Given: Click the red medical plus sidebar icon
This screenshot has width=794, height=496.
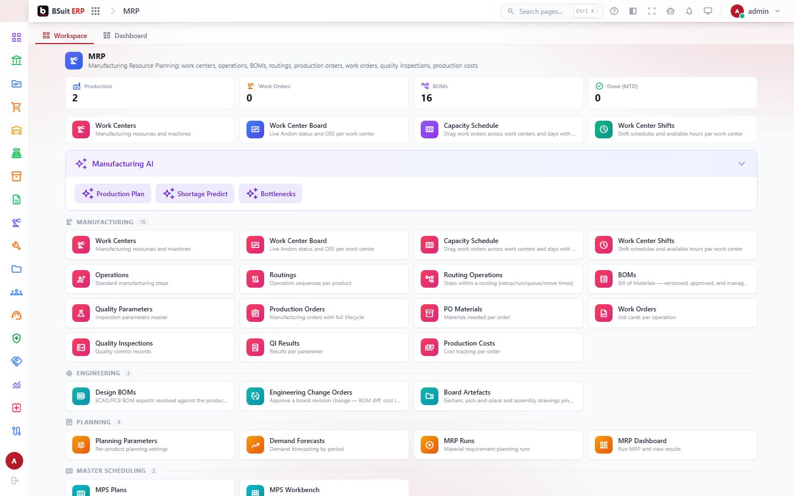Looking at the screenshot, I should (17, 408).
